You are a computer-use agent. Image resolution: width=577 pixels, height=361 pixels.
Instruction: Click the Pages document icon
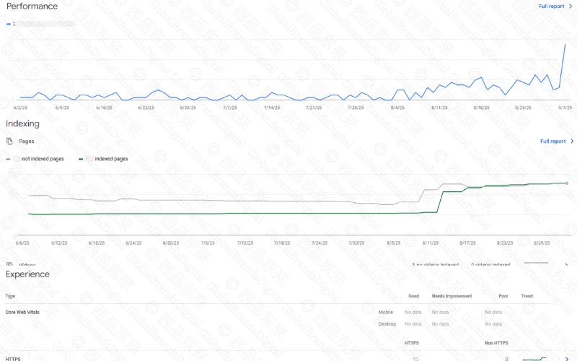pyautogui.click(x=9, y=142)
